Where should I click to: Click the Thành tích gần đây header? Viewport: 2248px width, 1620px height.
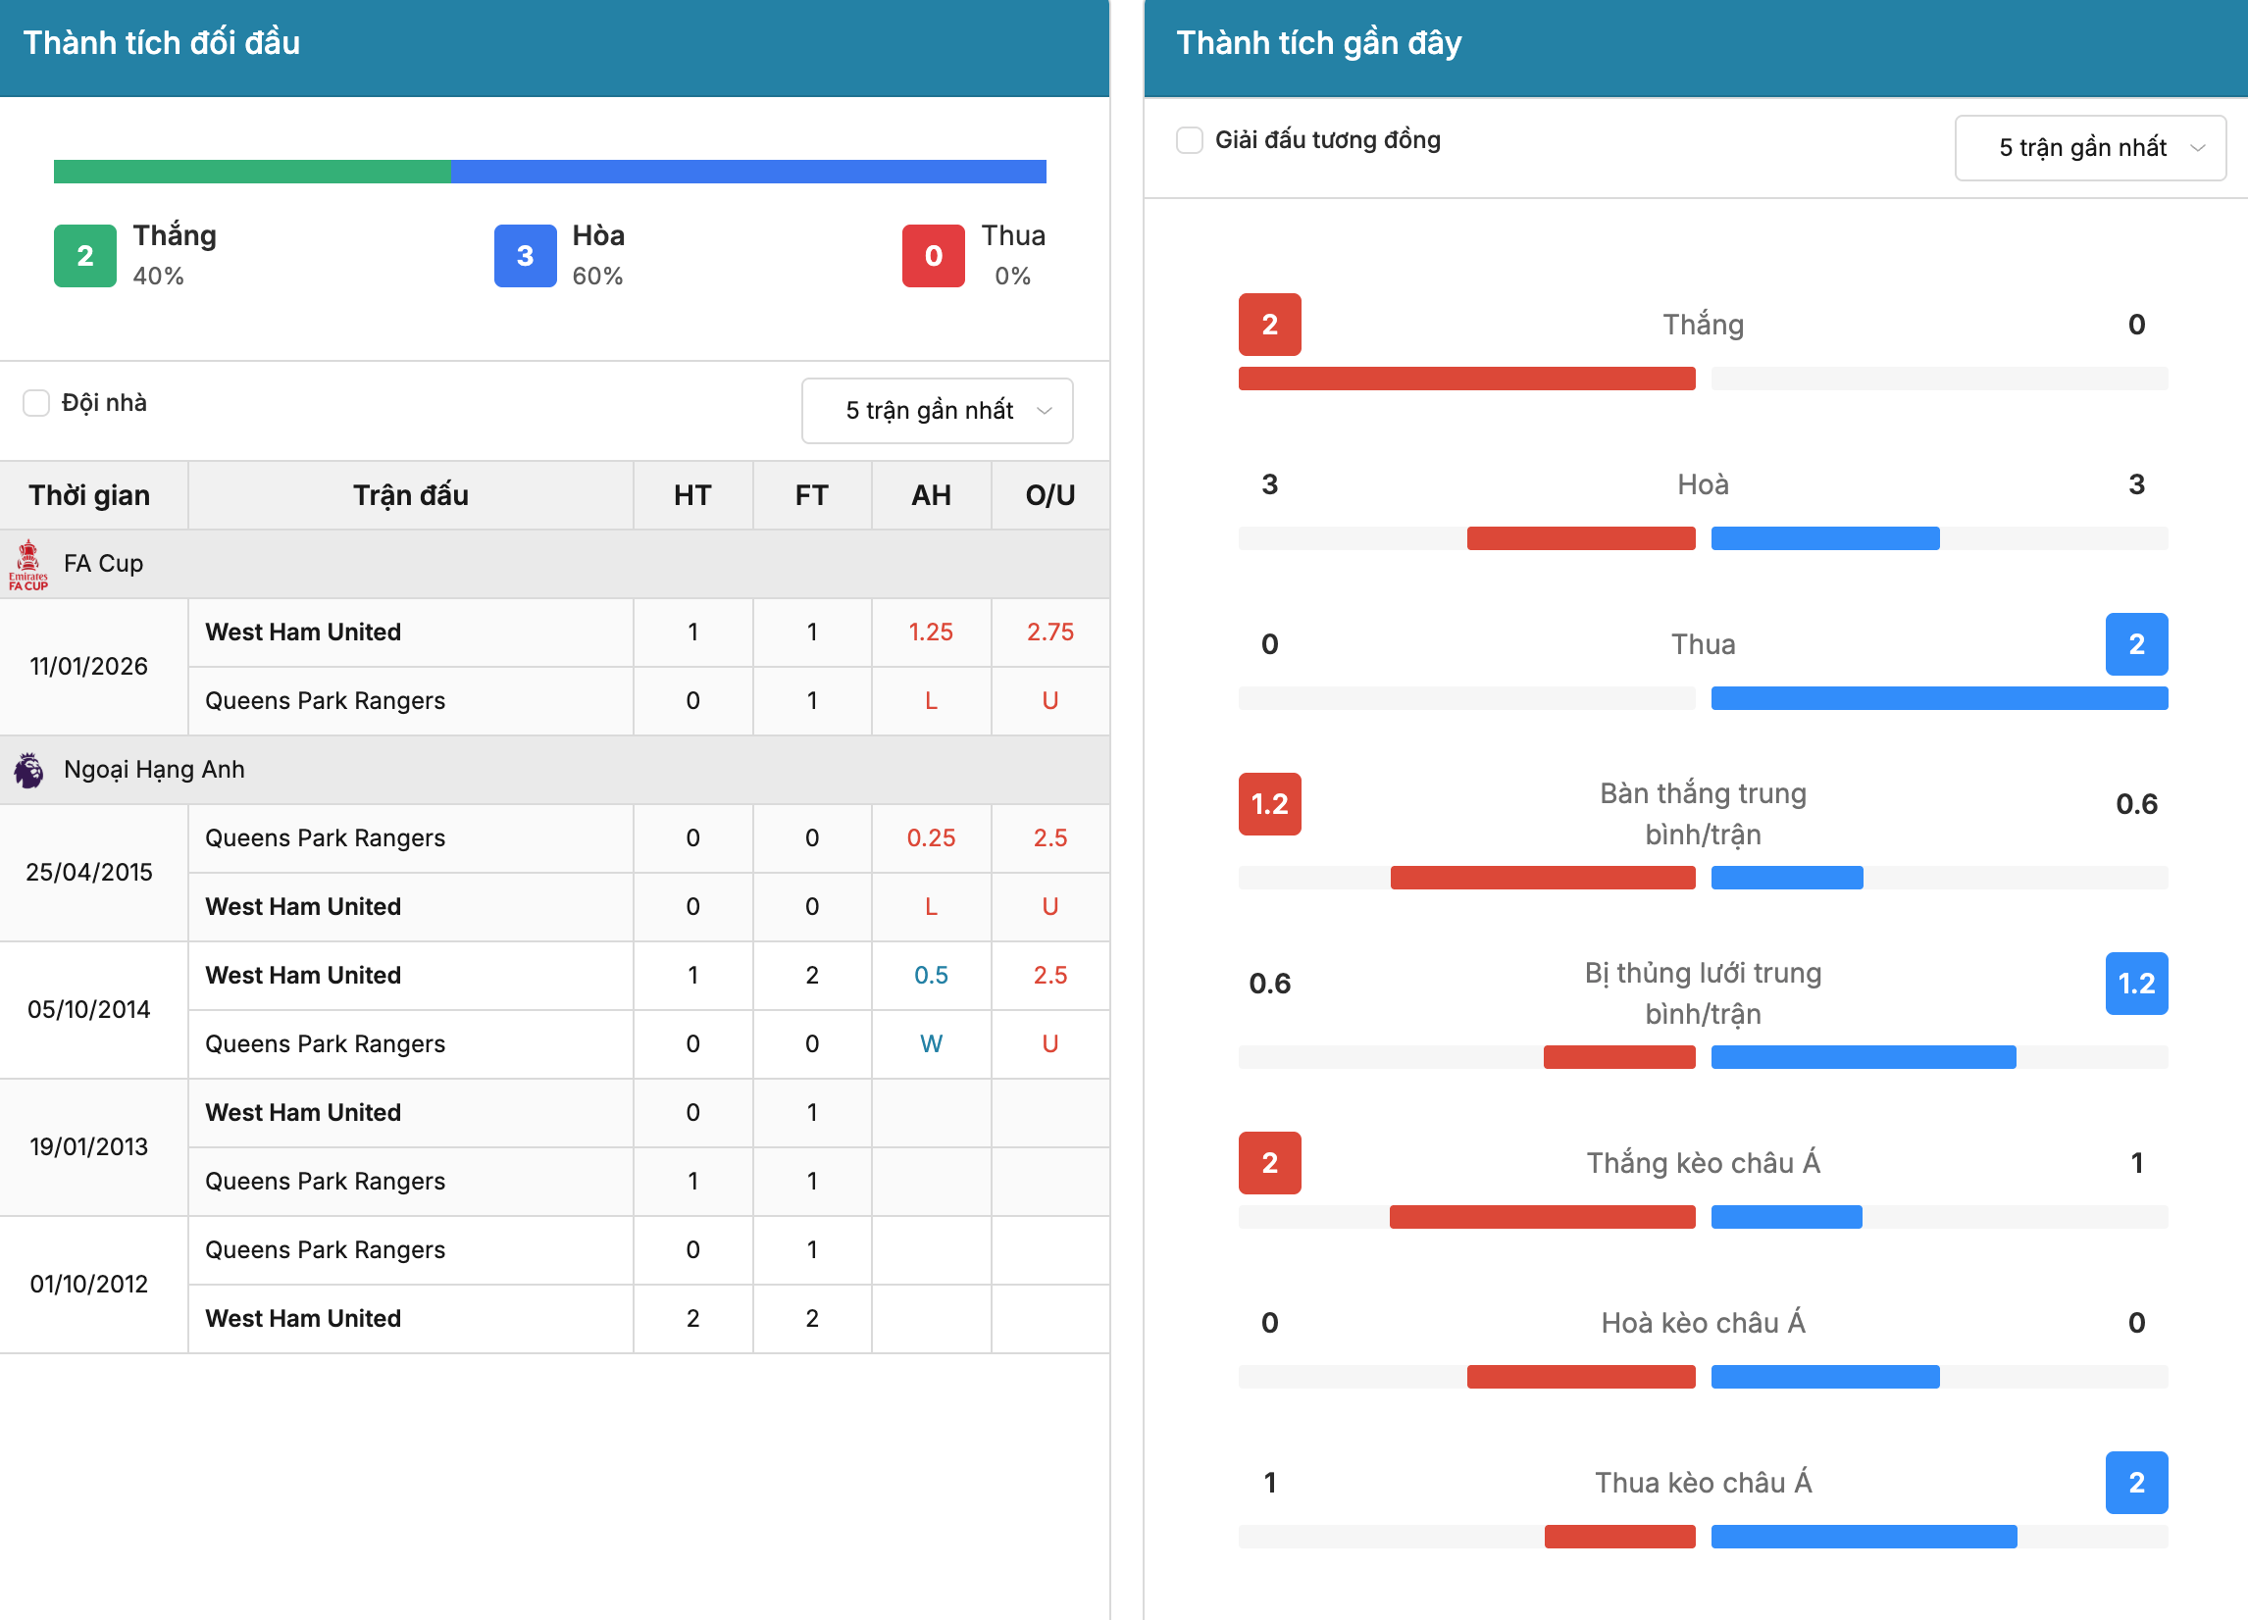(x=1318, y=43)
